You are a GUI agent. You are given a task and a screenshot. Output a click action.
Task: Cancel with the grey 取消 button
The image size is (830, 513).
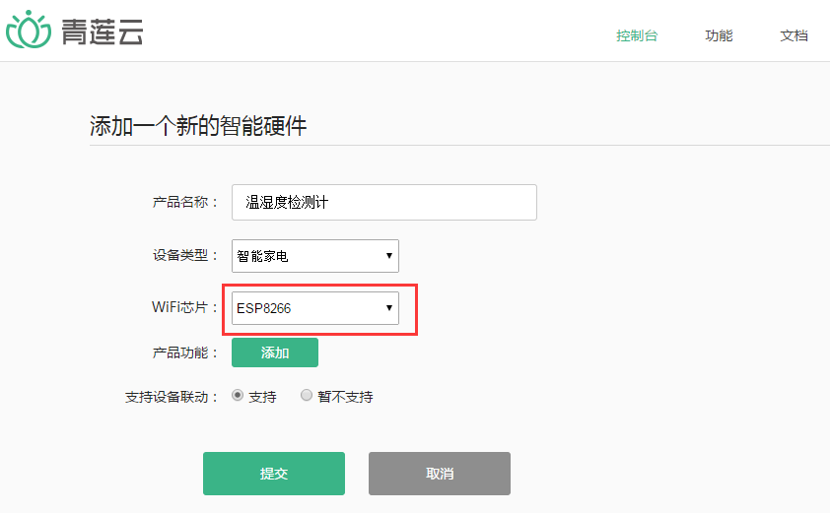coord(440,474)
